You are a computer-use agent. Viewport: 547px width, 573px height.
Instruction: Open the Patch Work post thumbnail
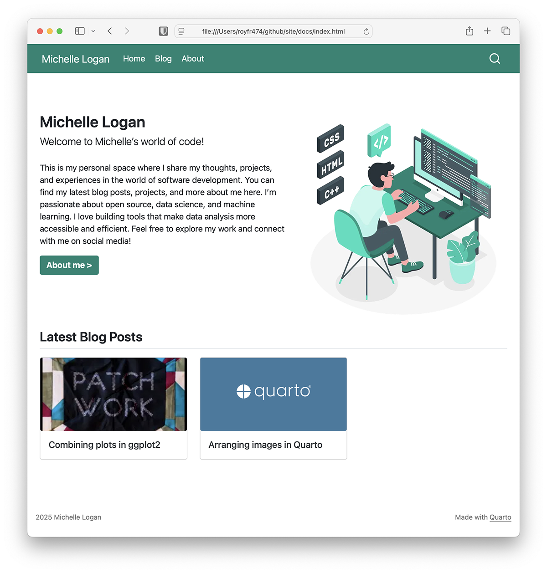tap(114, 394)
